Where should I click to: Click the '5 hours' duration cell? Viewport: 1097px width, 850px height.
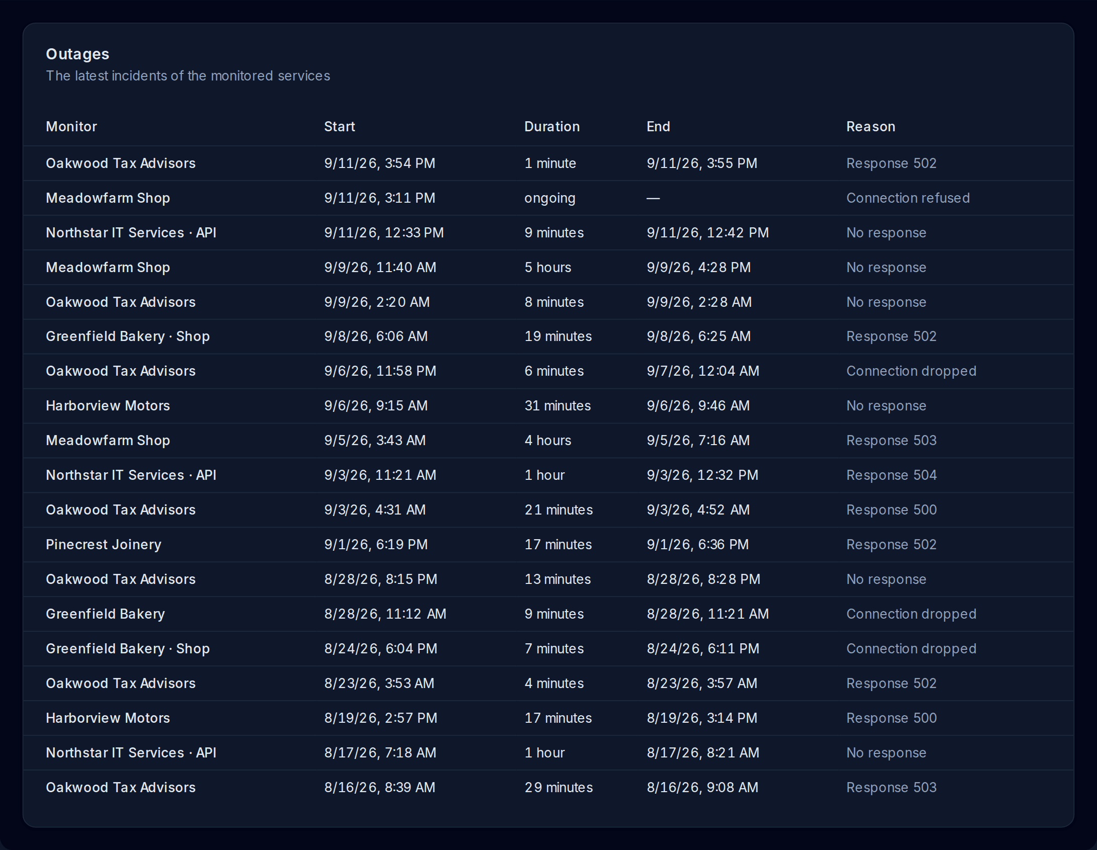pyautogui.click(x=548, y=268)
